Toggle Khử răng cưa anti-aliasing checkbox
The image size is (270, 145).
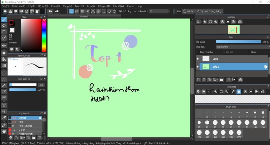(x=120, y=11)
